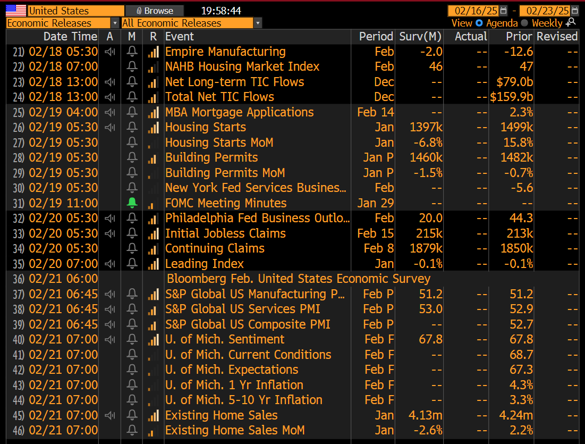Toggle alert bell for S&P Global US Composite PMI
This screenshot has width=585, height=444.
[132, 324]
